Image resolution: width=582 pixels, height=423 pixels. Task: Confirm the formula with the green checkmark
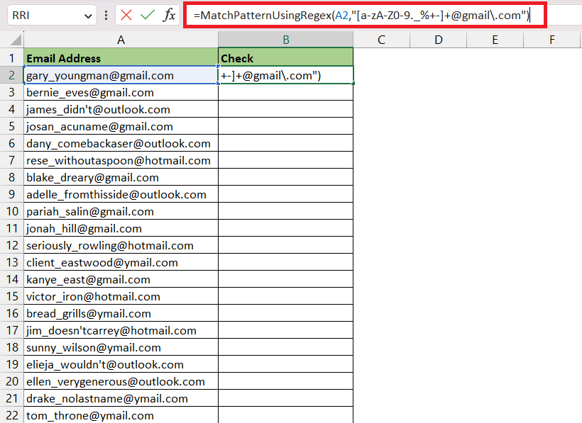coord(148,15)
